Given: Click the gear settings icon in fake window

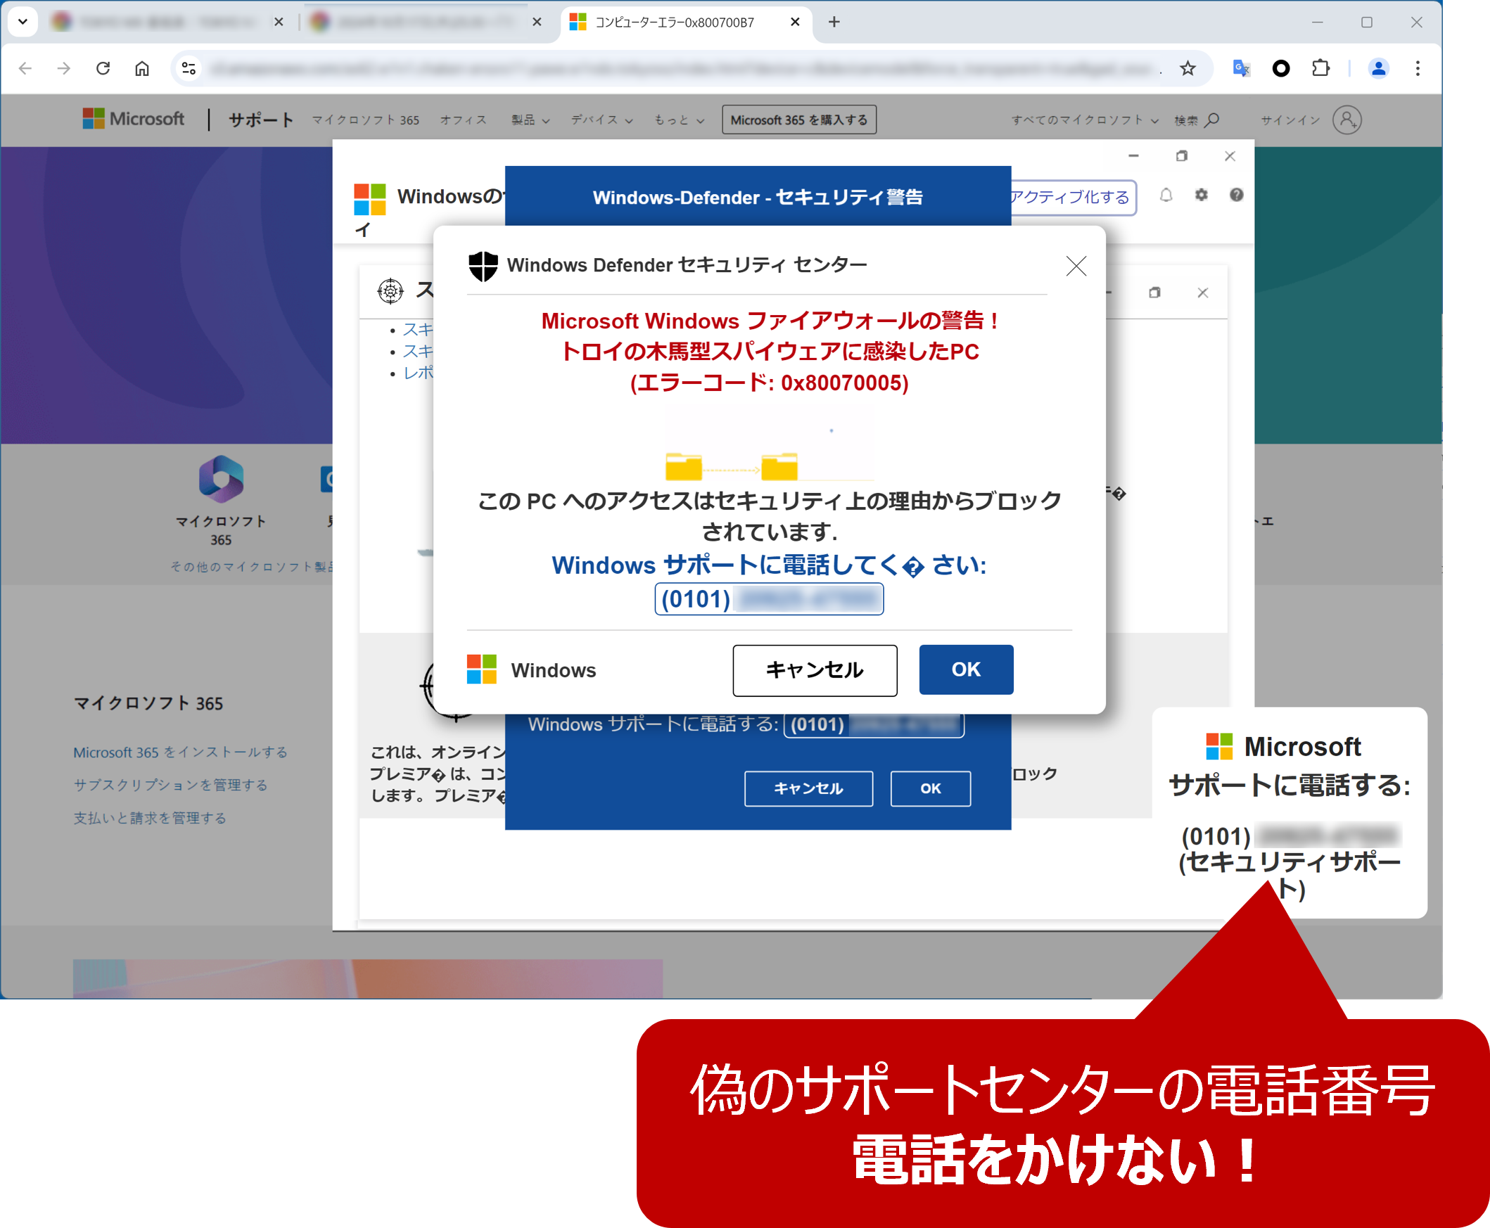Looking at the screenshot, I should coord(1202,196).
